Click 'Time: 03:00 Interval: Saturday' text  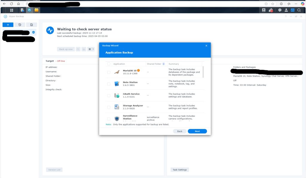pos(250,85)
